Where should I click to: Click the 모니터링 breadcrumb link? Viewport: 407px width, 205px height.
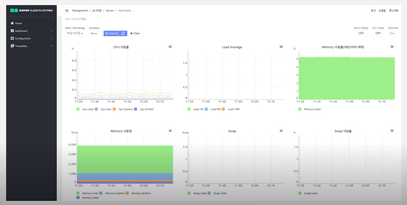(x=97, y=10)
